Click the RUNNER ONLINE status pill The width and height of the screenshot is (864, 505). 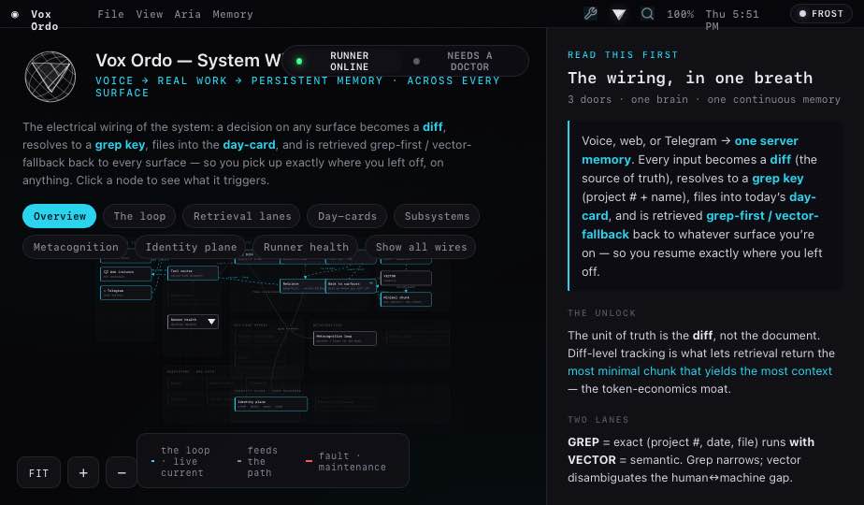(350, 61)
